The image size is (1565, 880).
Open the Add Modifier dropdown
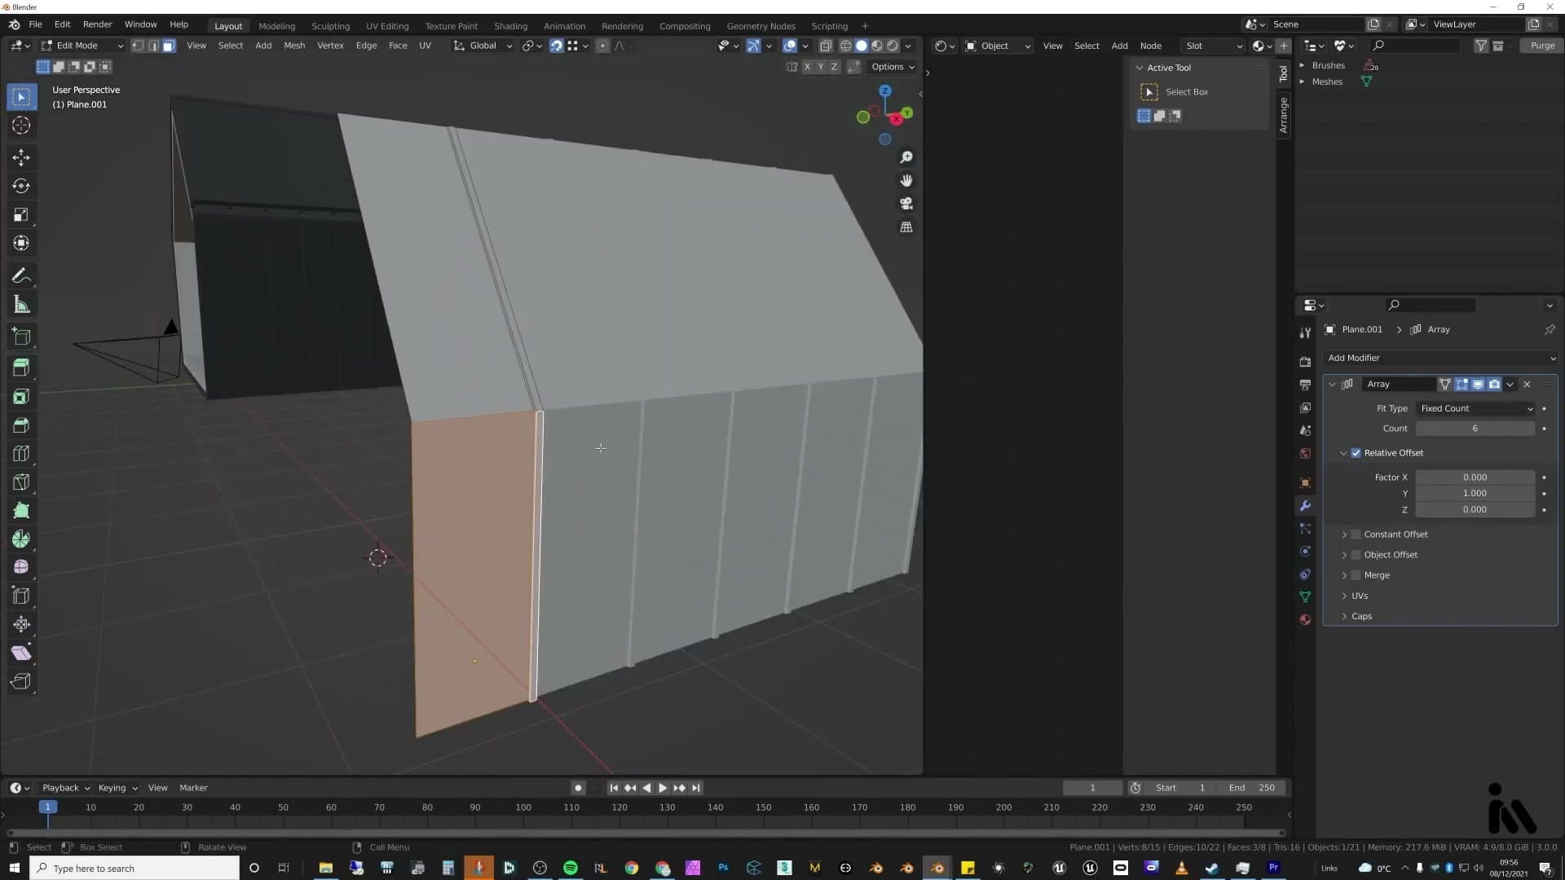coord(1440,359)
